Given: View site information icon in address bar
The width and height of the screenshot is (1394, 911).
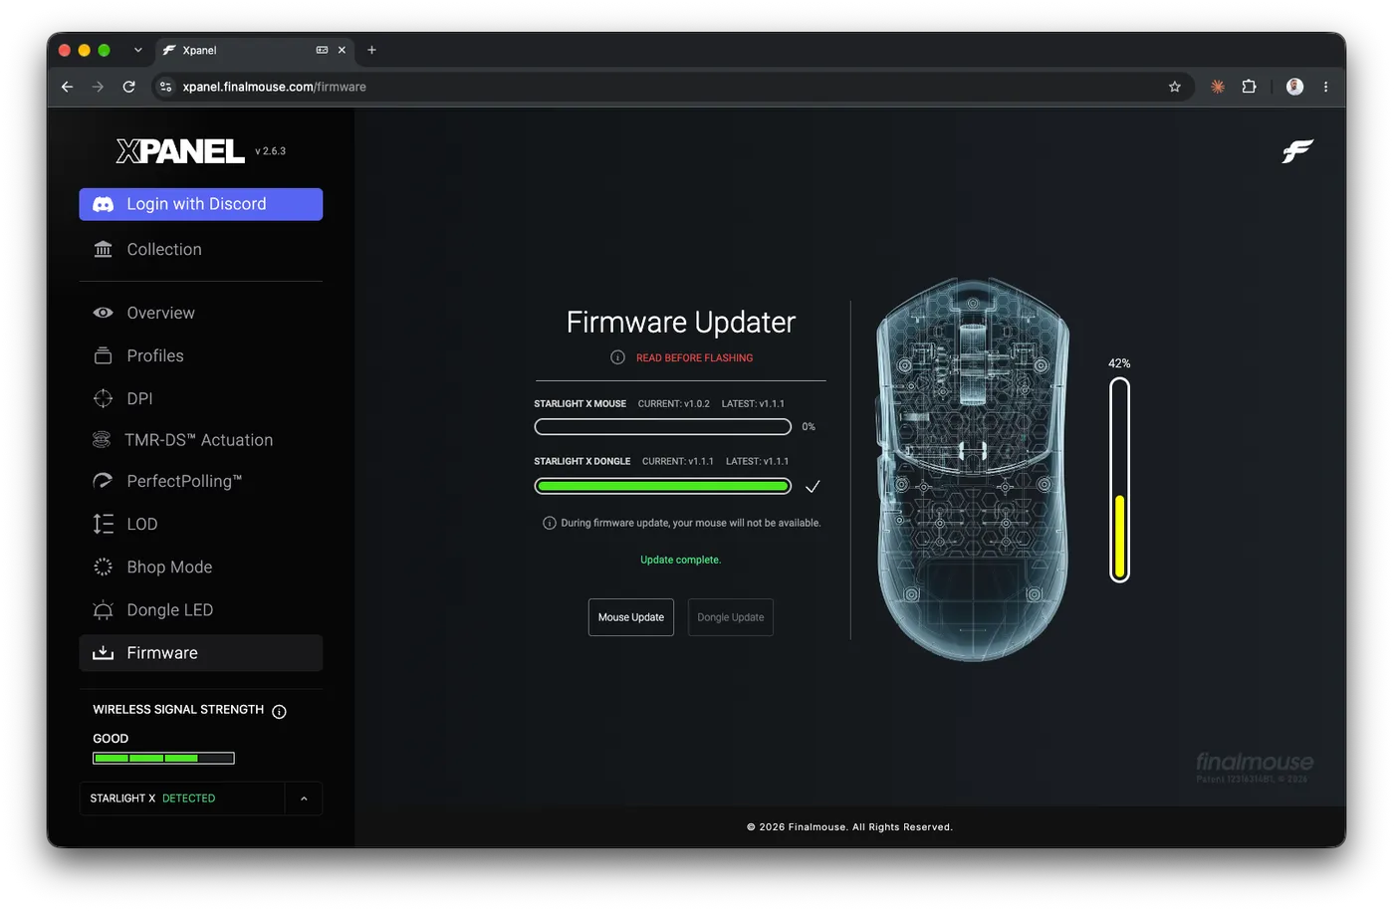Looking at the screenshot, I should coord(166,87).
